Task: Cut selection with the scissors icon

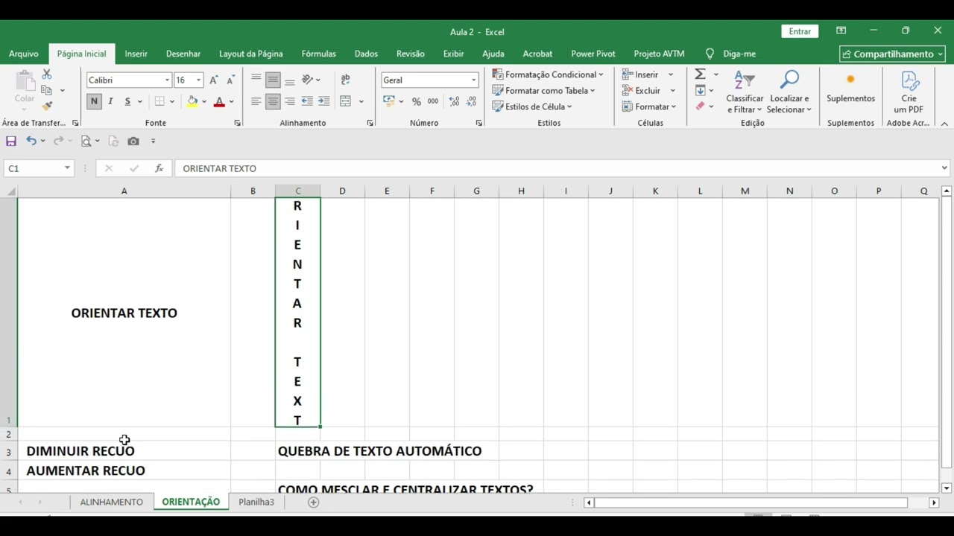Action: click(x=47, y=74)
